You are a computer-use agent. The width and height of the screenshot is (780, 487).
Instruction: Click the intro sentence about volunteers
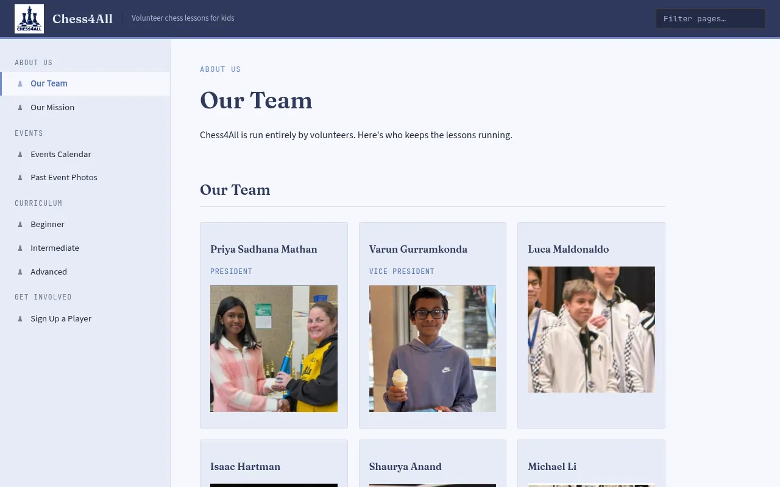pyautogui.click(x=356, y=135)
